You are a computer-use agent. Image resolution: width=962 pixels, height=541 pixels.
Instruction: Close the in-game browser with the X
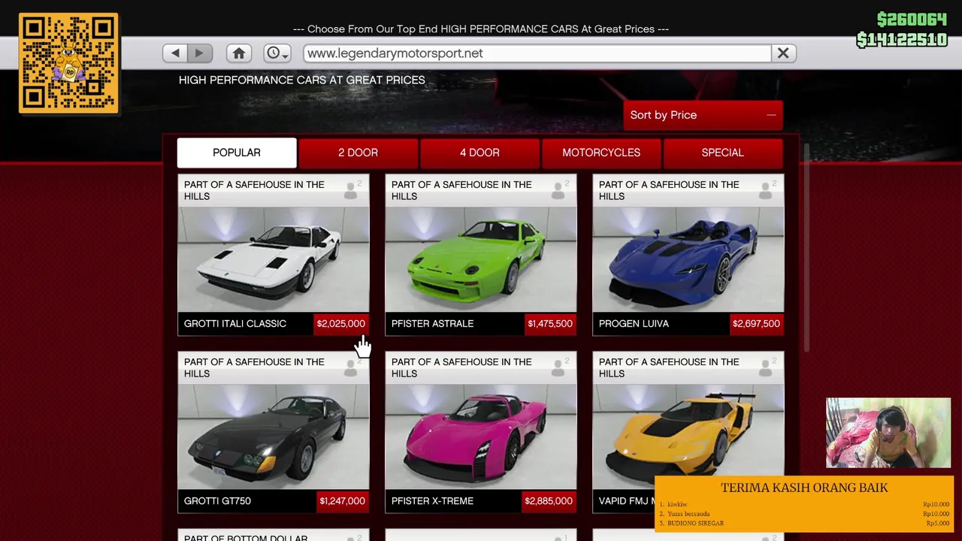coord(783,53)
